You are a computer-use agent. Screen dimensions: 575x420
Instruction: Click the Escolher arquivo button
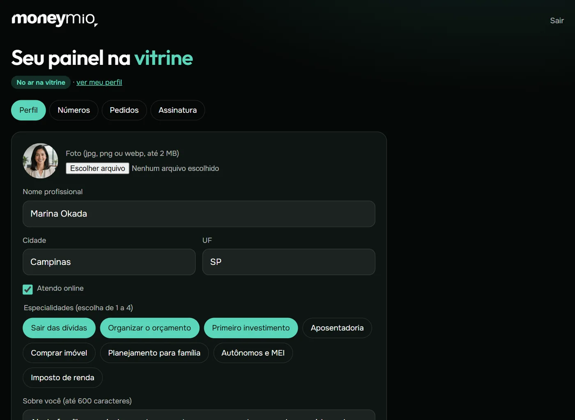point(97,168)
